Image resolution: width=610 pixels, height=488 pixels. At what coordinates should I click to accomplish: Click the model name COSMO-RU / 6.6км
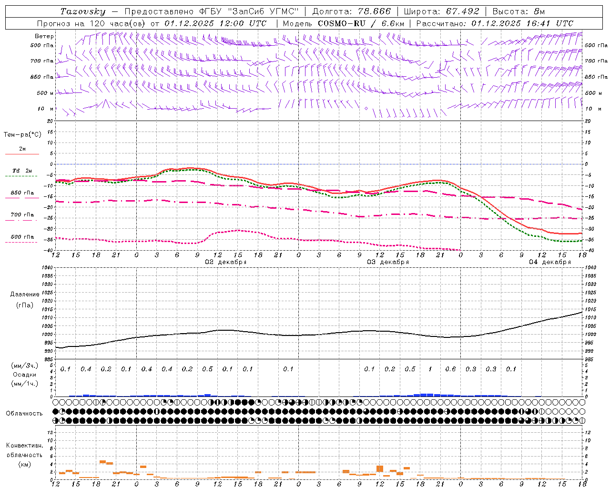coord(361,23)
